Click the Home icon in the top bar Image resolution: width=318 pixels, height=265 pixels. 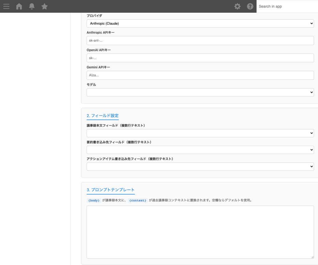pyautogui.click(x=19, y=6)
